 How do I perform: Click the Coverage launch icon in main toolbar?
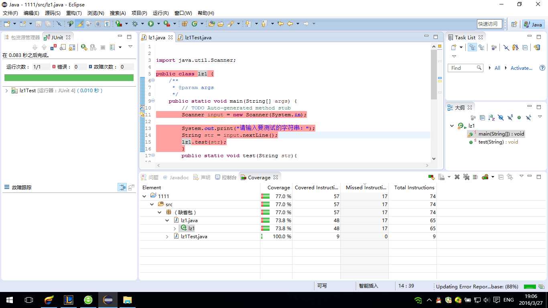(x=119, y=24)
